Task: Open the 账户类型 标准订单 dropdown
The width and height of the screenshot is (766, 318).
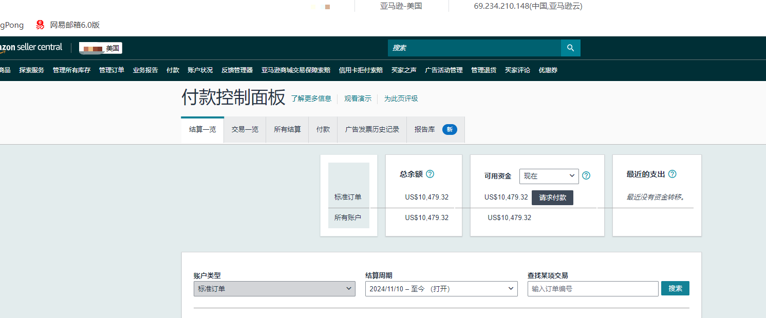Action: point(274,289)
